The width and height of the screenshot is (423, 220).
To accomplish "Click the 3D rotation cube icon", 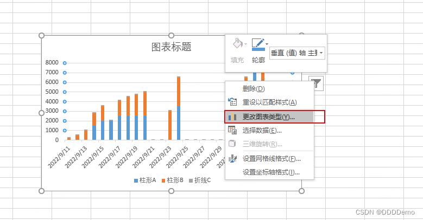I will pyautogui.click(x=232, y=144).
